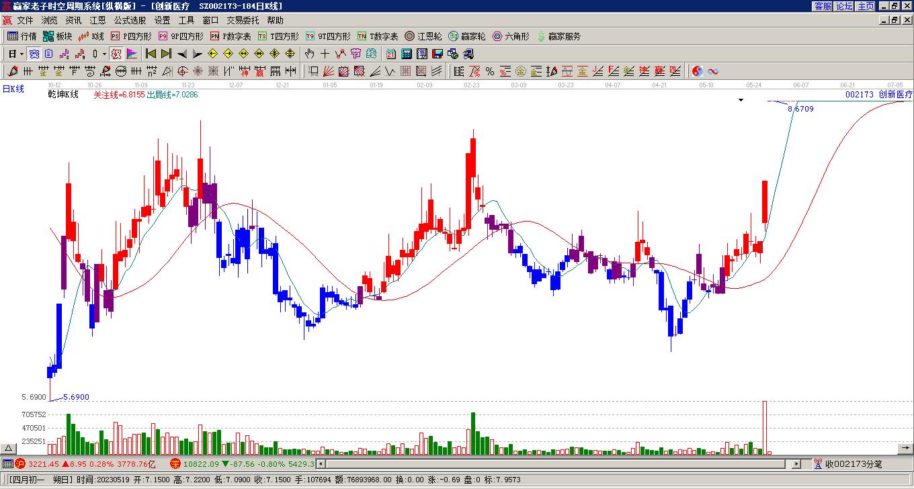Click the 出局线=7.0286 indicator text
Viewport: 914px width, 489px height.
(x=172, y=95)
